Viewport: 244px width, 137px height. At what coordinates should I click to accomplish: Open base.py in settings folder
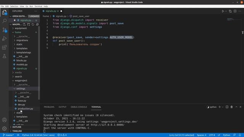[22, 100]
